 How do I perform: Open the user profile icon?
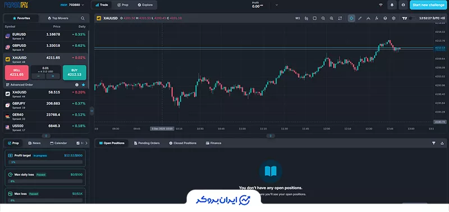[x=403, y=5]
